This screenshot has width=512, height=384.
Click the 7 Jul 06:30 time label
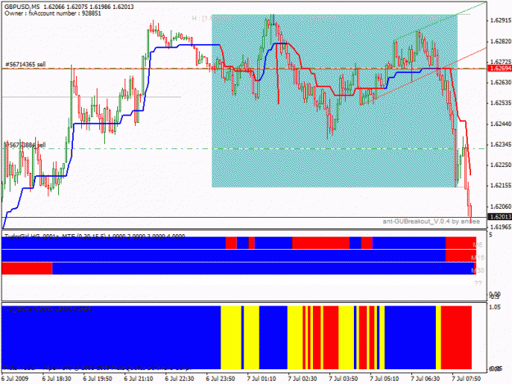point(425,379)
